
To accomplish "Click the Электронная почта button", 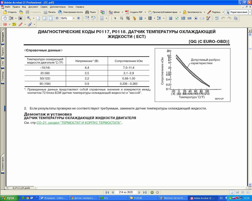I will point(70,12).
